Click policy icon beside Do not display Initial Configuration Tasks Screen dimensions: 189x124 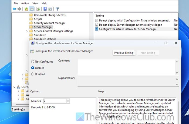(x=97, y=21)
